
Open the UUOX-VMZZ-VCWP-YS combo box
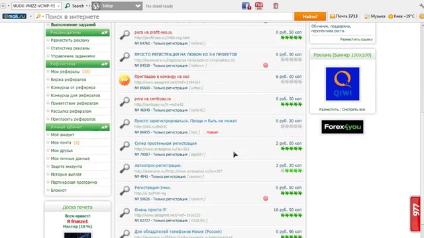click(x=36, y=6)
